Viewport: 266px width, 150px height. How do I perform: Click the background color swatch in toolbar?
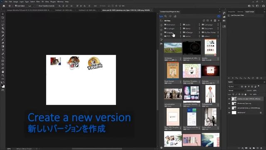coord(3,87)
